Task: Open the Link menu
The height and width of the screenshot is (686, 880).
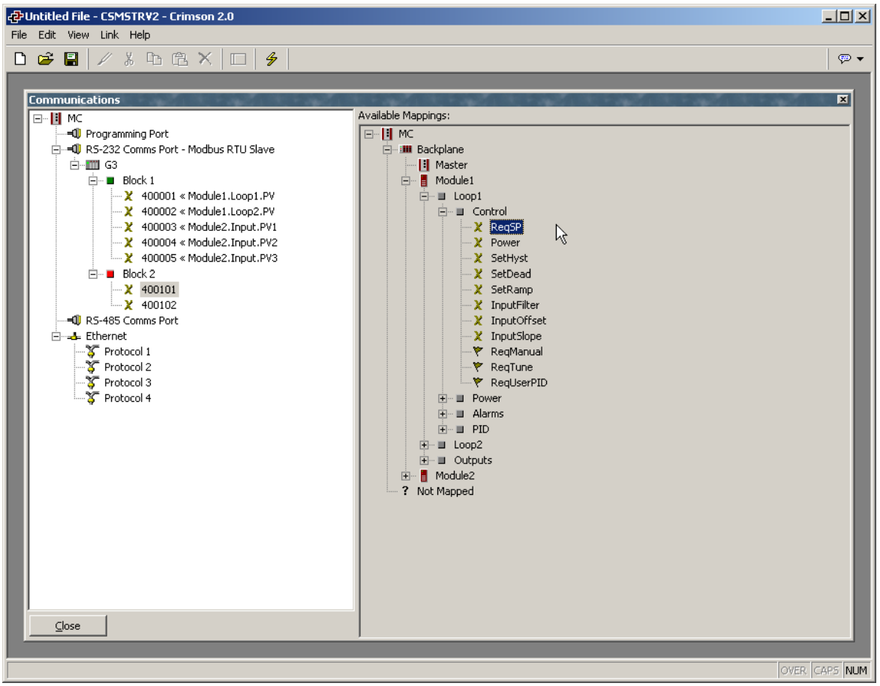Action: coord(109,34)
